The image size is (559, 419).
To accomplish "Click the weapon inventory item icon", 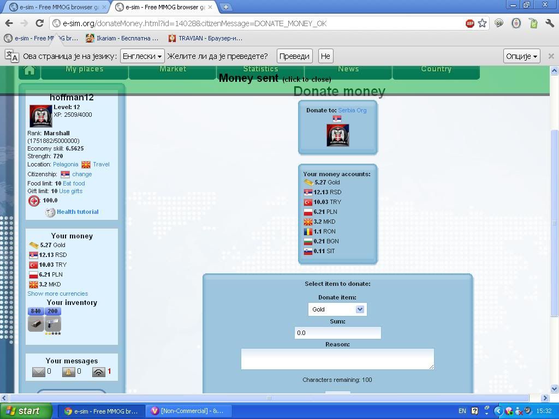I will pos(52,324).
